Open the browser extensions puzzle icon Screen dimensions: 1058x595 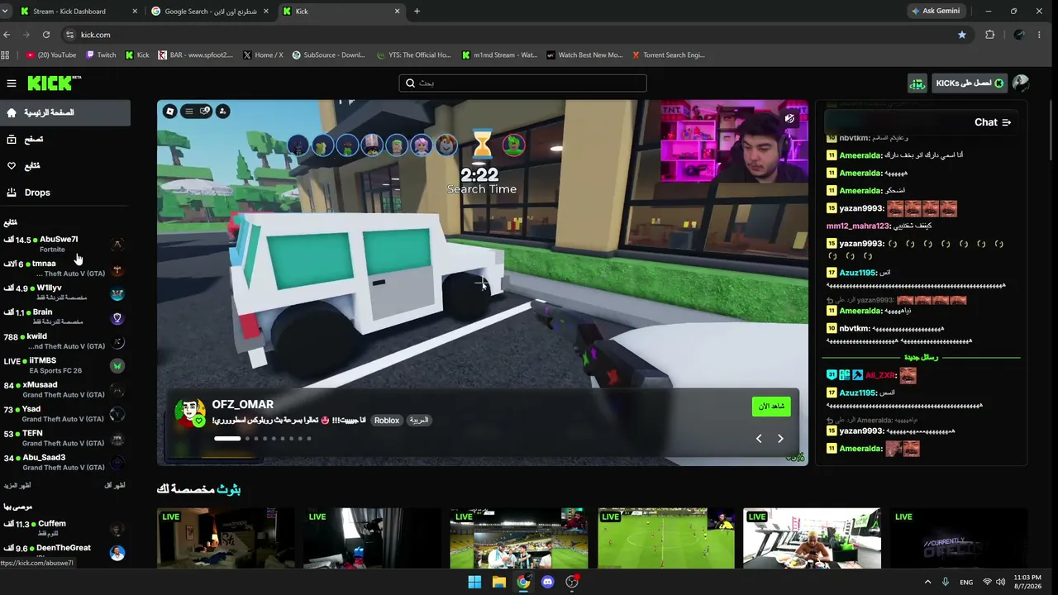(x=989, y=35)
